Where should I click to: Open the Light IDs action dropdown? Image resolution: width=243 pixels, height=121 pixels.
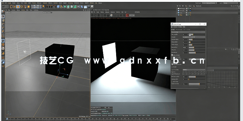[194, 70]
